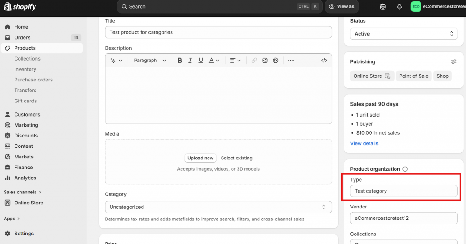Click the more options ellipsis in editor
Image resolution: width=466 pixels, height=244 pixels.
[x=291, y=61]
